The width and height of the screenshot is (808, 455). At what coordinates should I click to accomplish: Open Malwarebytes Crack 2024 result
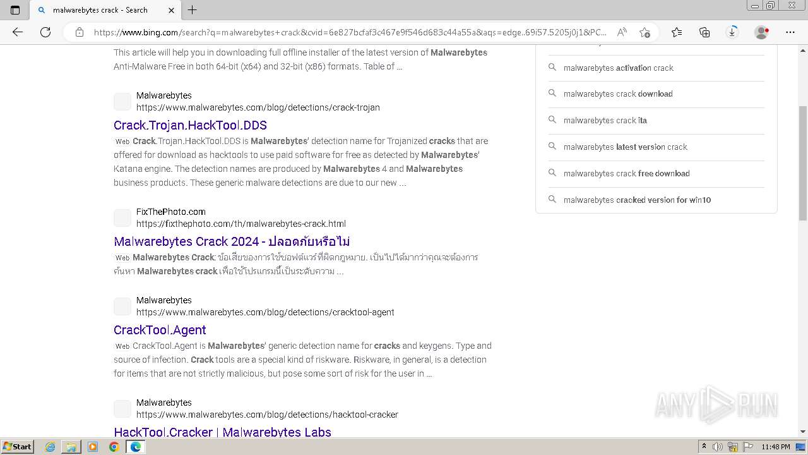(x=232, y=241)
